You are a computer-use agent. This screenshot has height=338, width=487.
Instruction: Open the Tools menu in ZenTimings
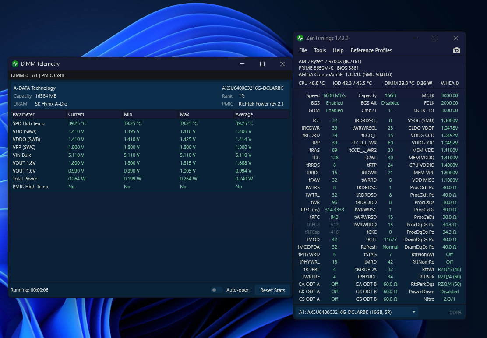(320, 50)
